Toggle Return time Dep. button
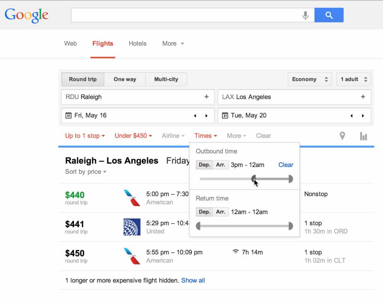Image resolution: width=383 pixels, height=301 pixels. click(205, 212)
